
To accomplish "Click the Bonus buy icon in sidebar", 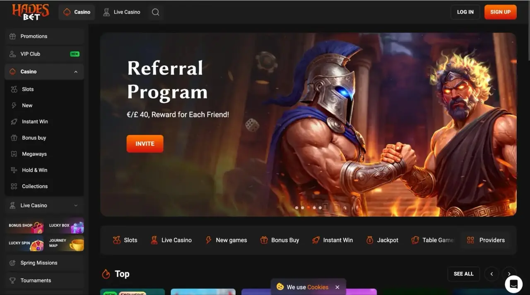I will pos(14,137).
